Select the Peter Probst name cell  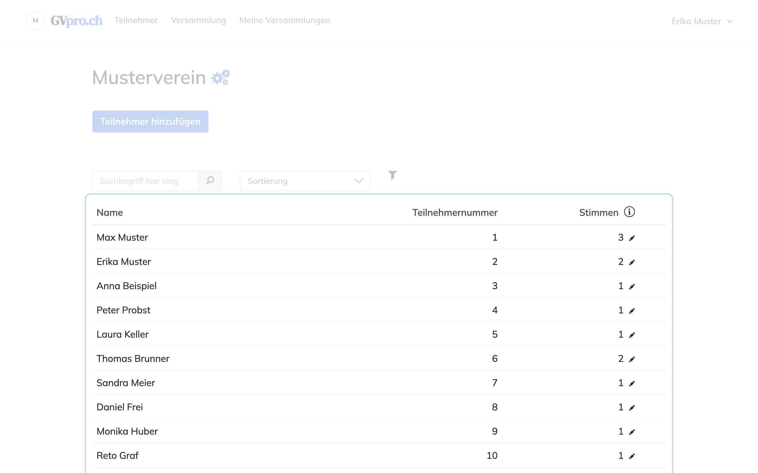(123, 310)
